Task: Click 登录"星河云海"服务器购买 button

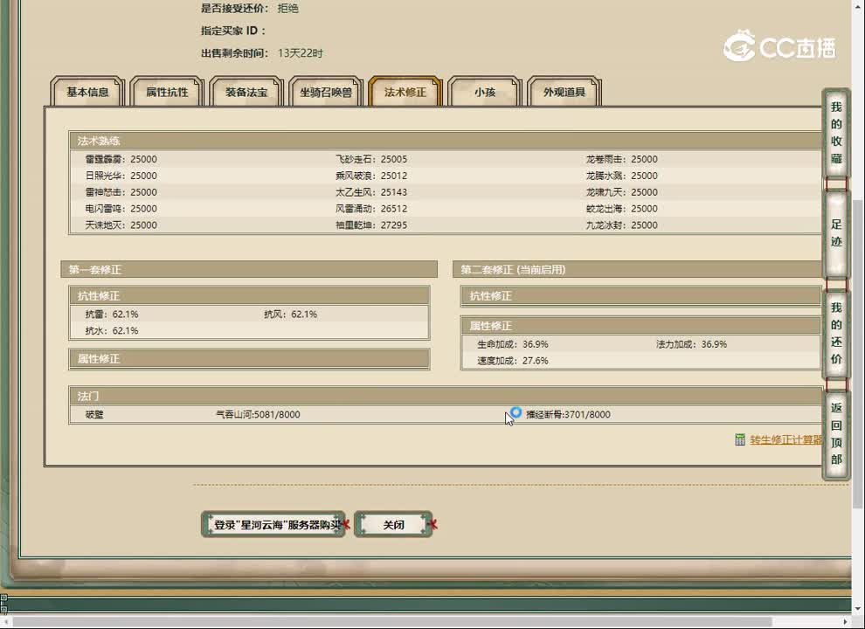Action: (x=273, y=525)
